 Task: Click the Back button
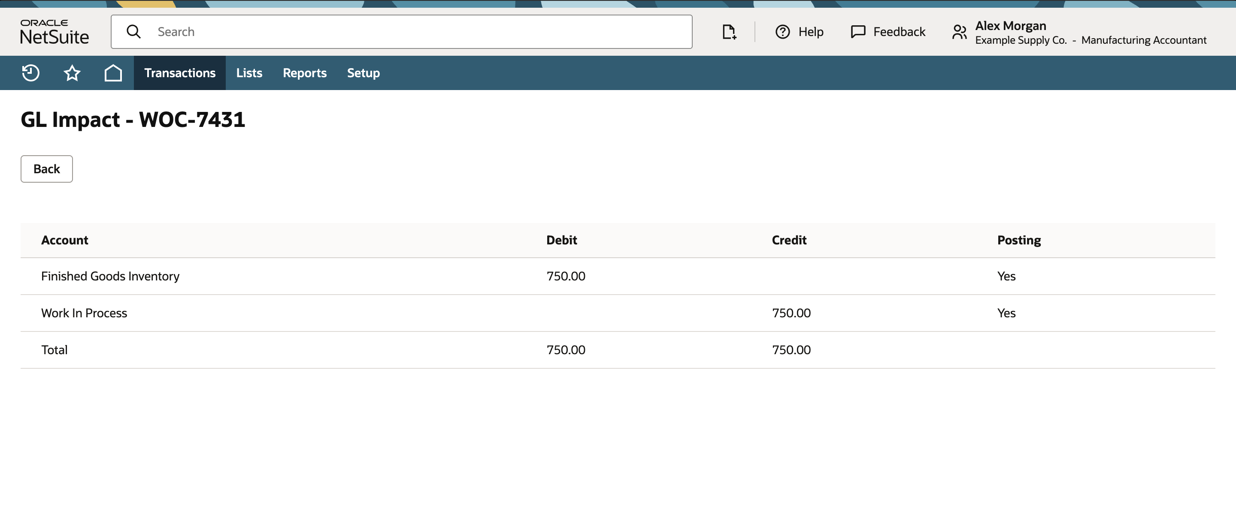point(46,169)
